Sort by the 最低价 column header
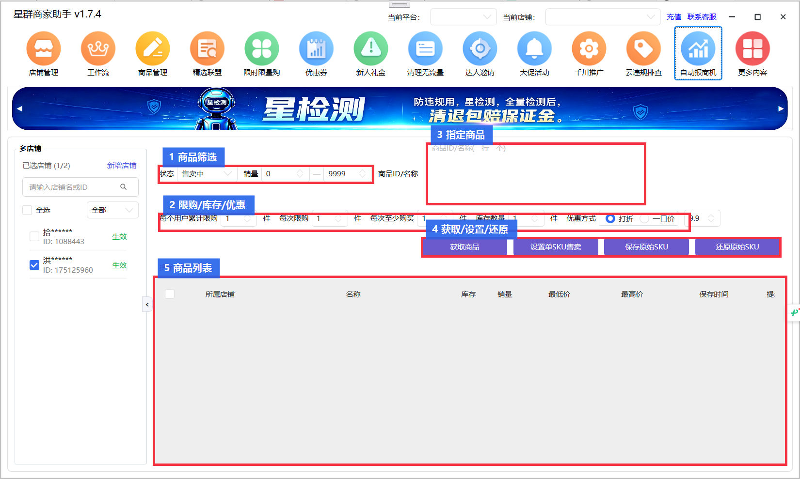800x479 pixels. (560, 294)
